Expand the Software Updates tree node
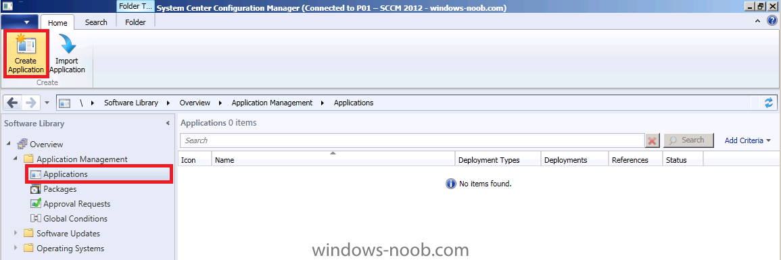 pyautogui.click(x=16, y=233)
